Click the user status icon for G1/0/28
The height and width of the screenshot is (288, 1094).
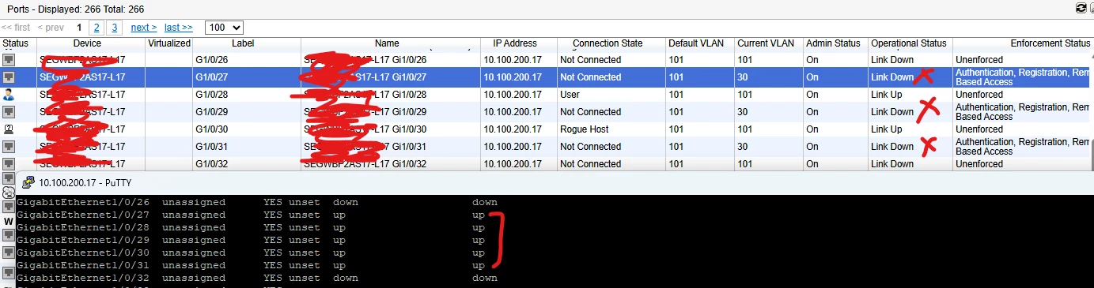(9, 95)
